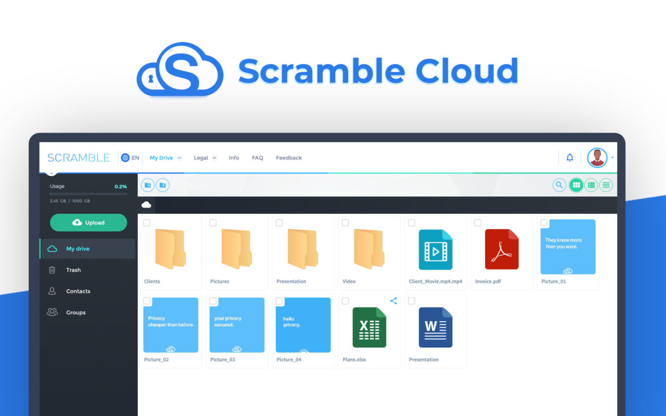
Task: Expand the My Drive chevron in header
Action: [179, 158]
